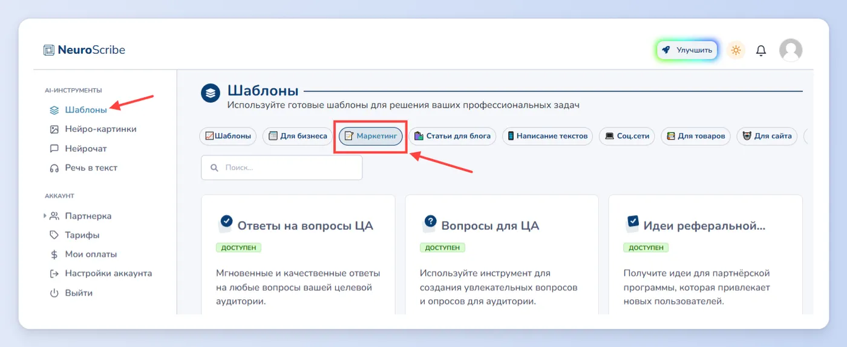Select the Для сайта category chip

[x=767, y=136]
